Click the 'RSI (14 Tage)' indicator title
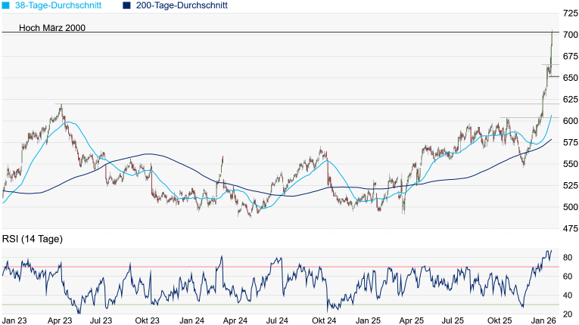Viewport: 579px width, 325px height. pos(33,240)
